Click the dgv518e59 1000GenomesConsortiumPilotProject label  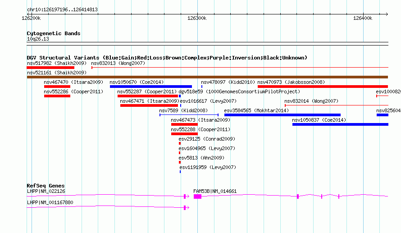click(x=239, y=91)
